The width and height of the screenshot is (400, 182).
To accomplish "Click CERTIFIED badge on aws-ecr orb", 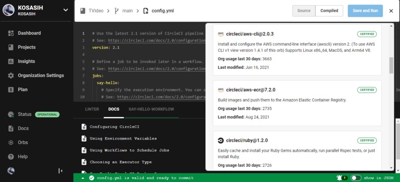I will (367, 90).
